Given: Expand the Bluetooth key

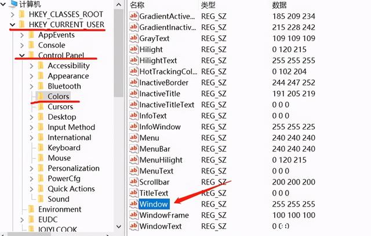Looking at the screenshot, I should [31, 86].
